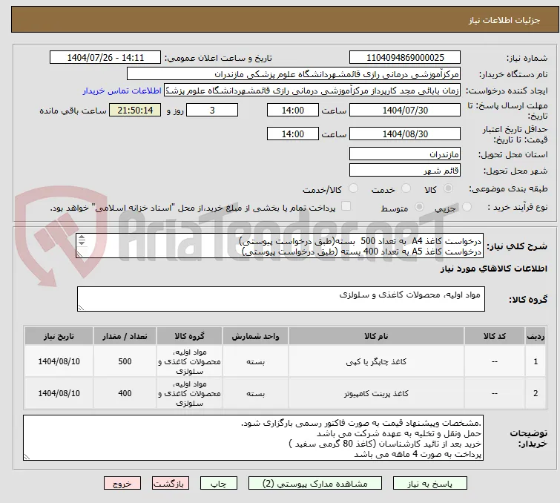Open 'مشاهده مدارک پیوستی (2)' attachments

coord(314,484)
